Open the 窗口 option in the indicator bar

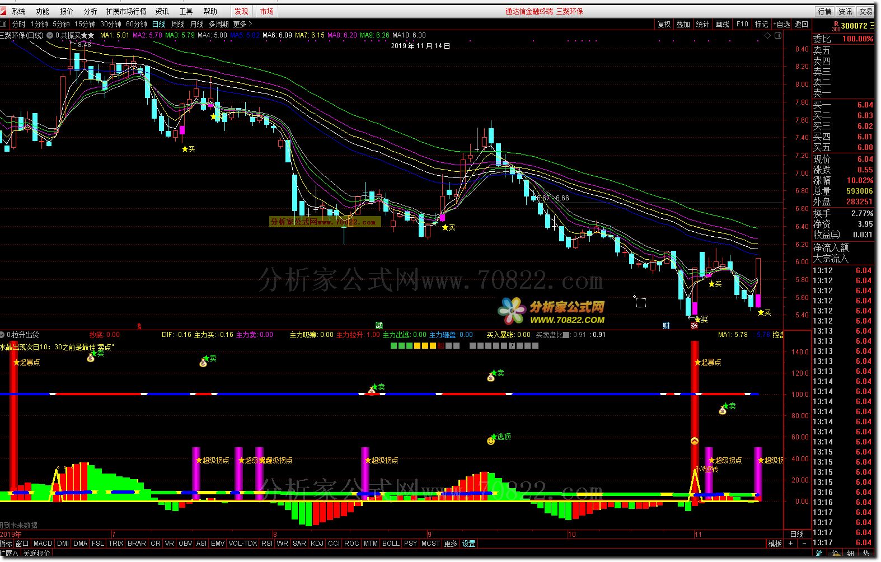[22, 544]
